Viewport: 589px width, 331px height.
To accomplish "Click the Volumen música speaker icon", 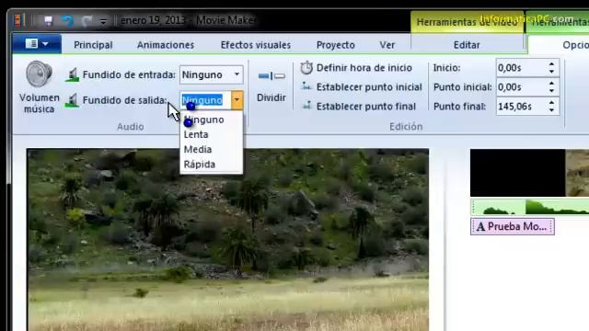I will click(39, 74).
